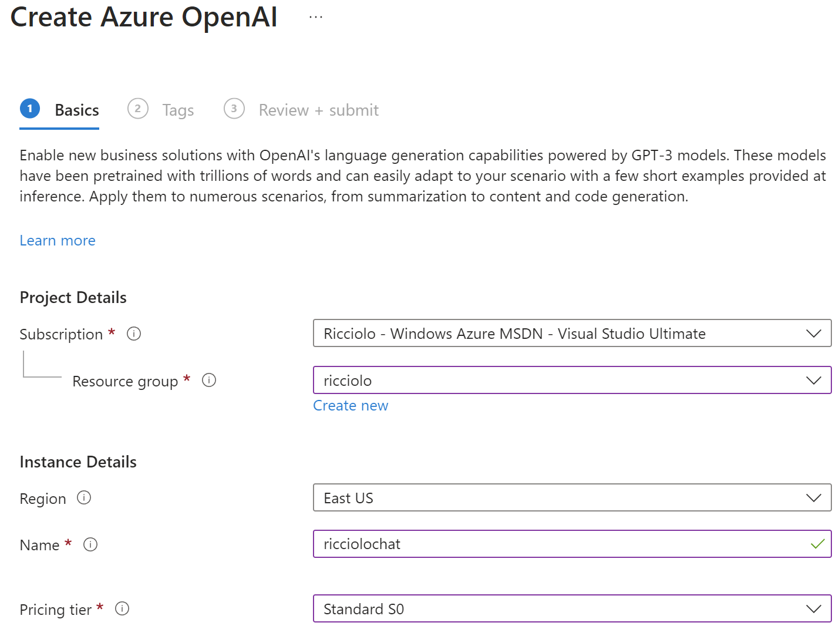
Task: Click the Subscription field label
Action: pos(61,334)
